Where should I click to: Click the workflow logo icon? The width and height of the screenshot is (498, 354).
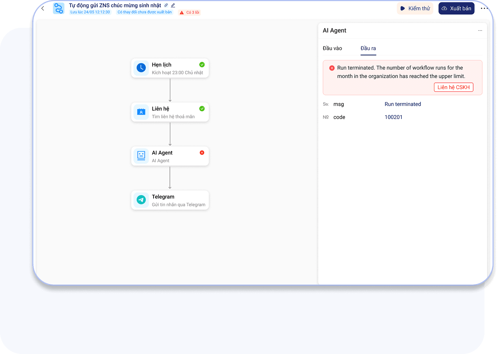[59, 8]
